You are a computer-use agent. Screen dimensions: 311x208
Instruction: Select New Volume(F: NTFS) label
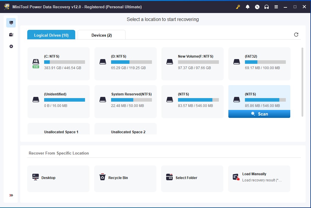point(195,56)
